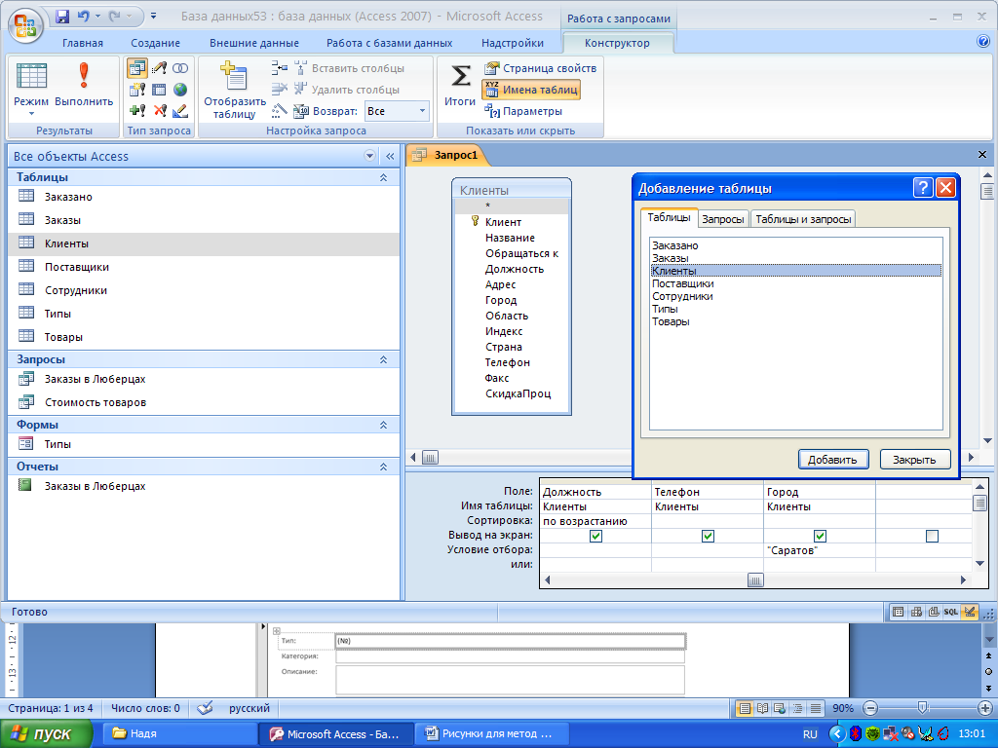Click Word's zoom in plus button
Screen dimensions: 998x748
(984, 708)
